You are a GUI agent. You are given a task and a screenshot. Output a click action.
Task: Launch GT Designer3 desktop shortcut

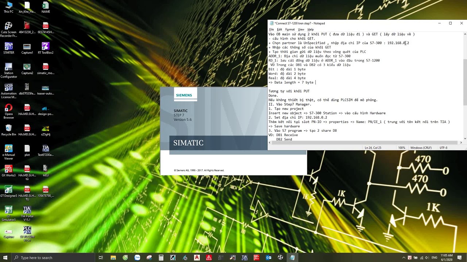click(x=8, y=191)
